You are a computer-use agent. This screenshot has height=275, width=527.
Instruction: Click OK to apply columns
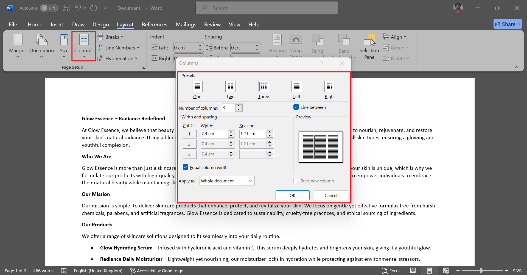(x=292, y=195)
